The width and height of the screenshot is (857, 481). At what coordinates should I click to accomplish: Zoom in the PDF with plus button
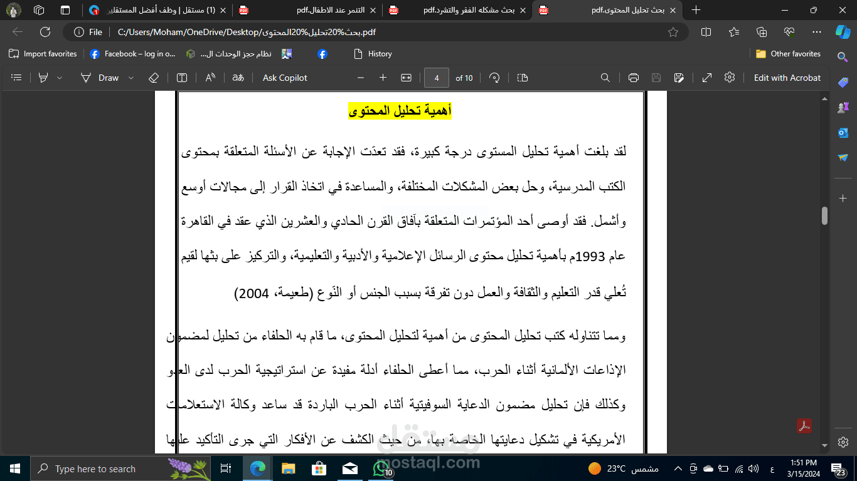(383, 78)
